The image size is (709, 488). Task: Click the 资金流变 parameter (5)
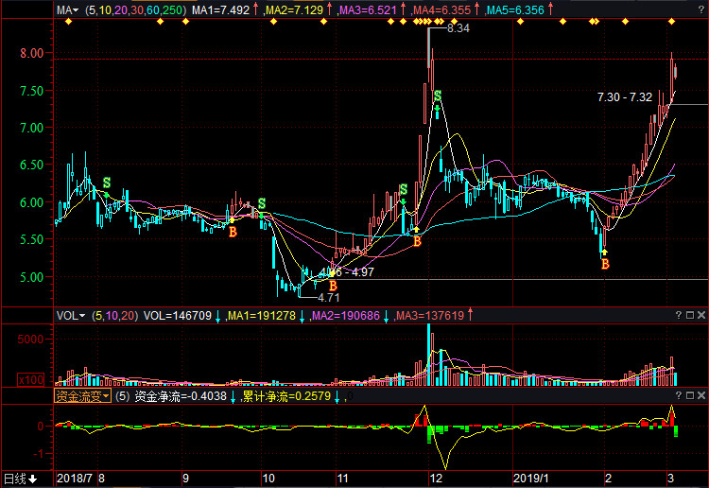click(123, 396)
